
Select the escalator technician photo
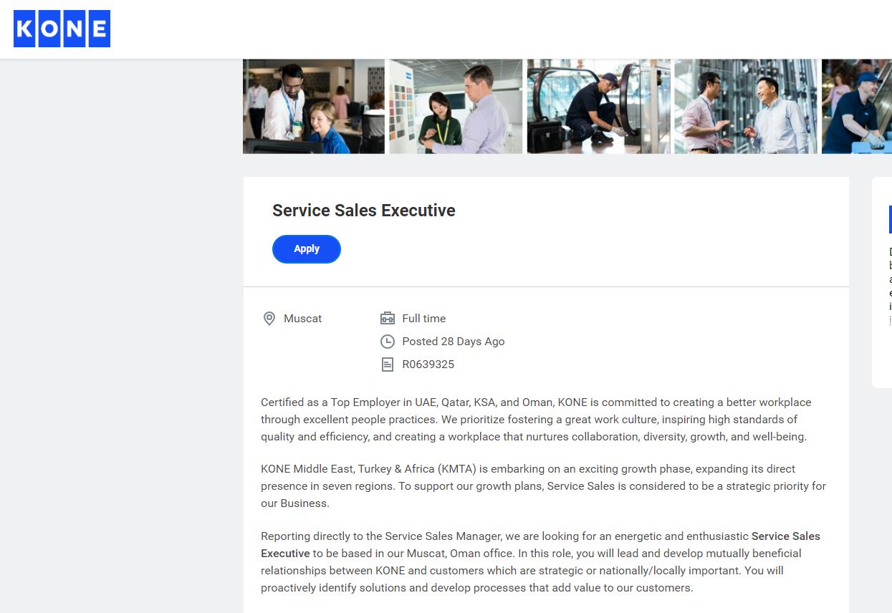click(599, 106)
